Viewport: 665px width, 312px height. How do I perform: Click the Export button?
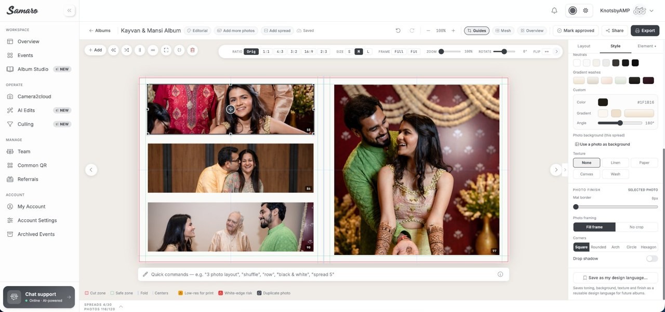[x=645, y=31]
